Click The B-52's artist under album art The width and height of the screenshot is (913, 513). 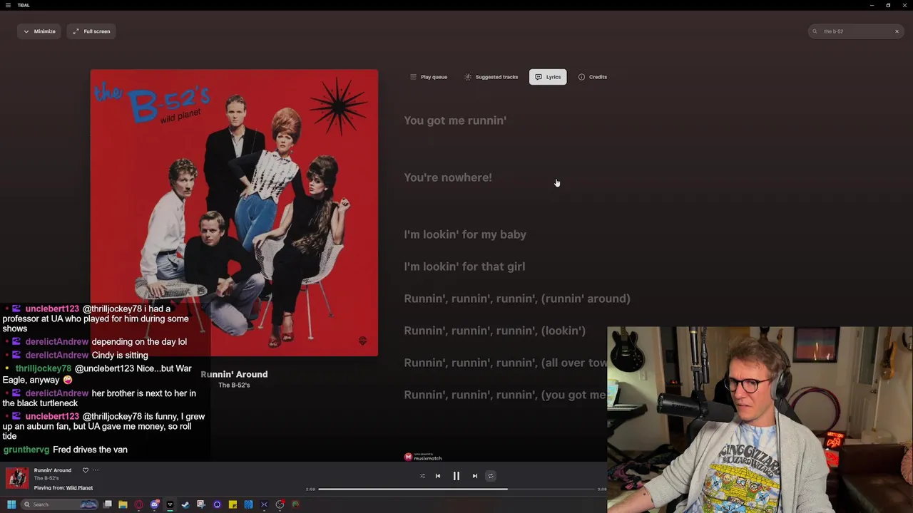(x=234, y=385)
